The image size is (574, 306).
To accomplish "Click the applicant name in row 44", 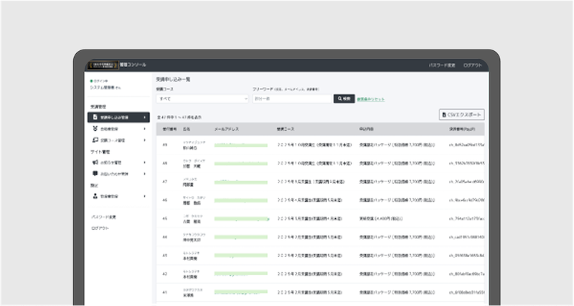I will pyautogui.click(x=192, y=240).
